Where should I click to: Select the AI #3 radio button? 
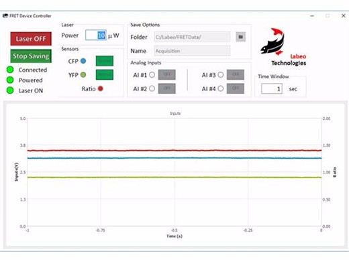[x=221, y=75]
